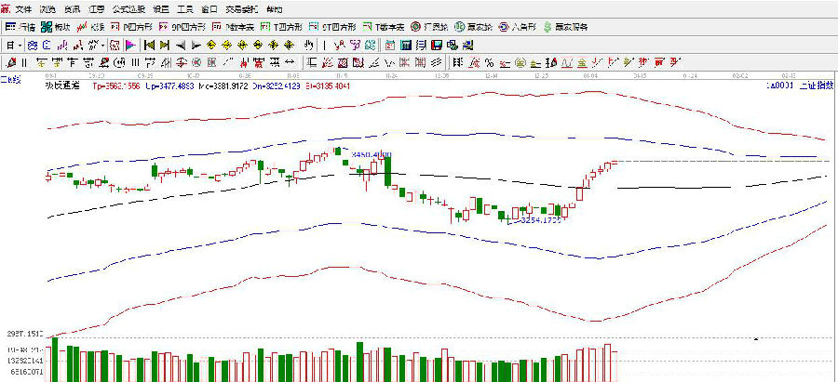838x382 pixels.
Task: Open the 八角形 tool button
Action: coord(518,27)
